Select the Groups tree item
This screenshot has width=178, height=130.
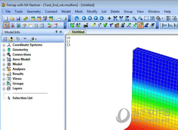tap(18, 84)
